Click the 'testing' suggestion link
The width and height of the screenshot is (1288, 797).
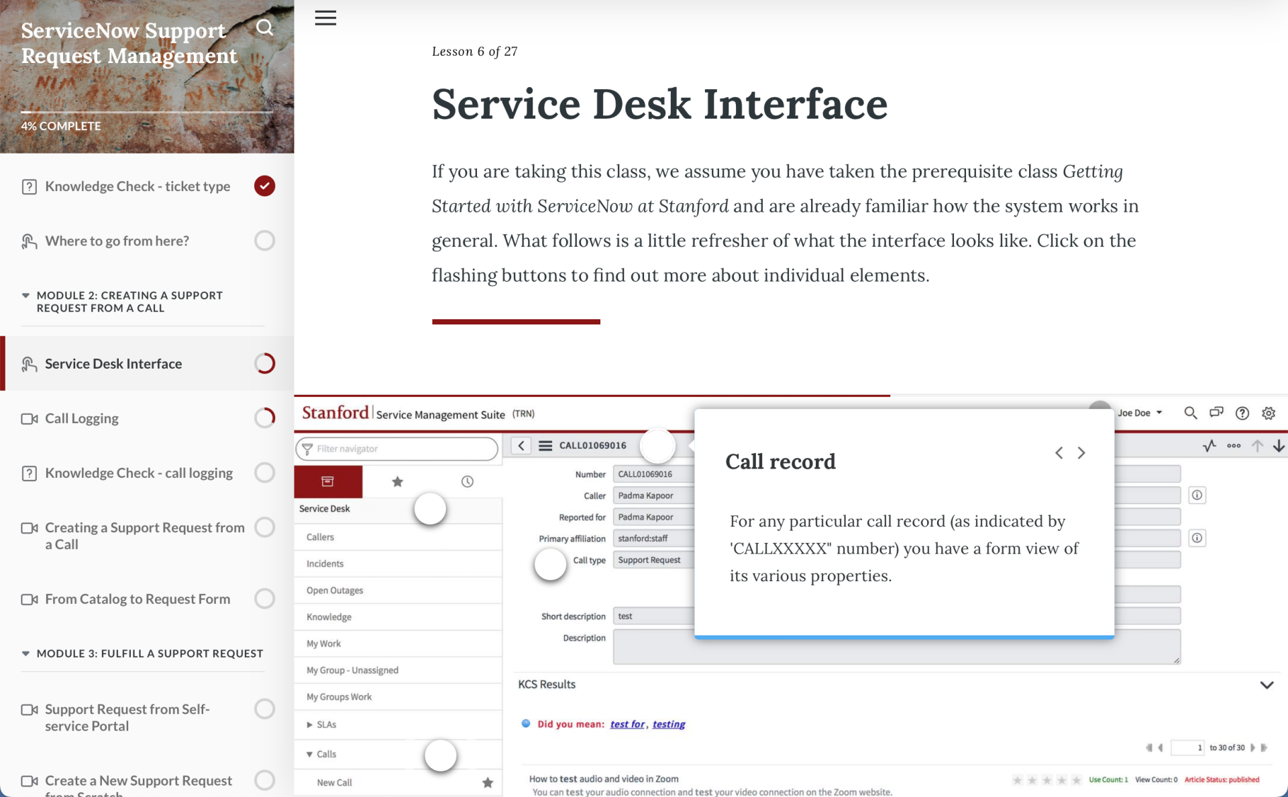(669, 724)
